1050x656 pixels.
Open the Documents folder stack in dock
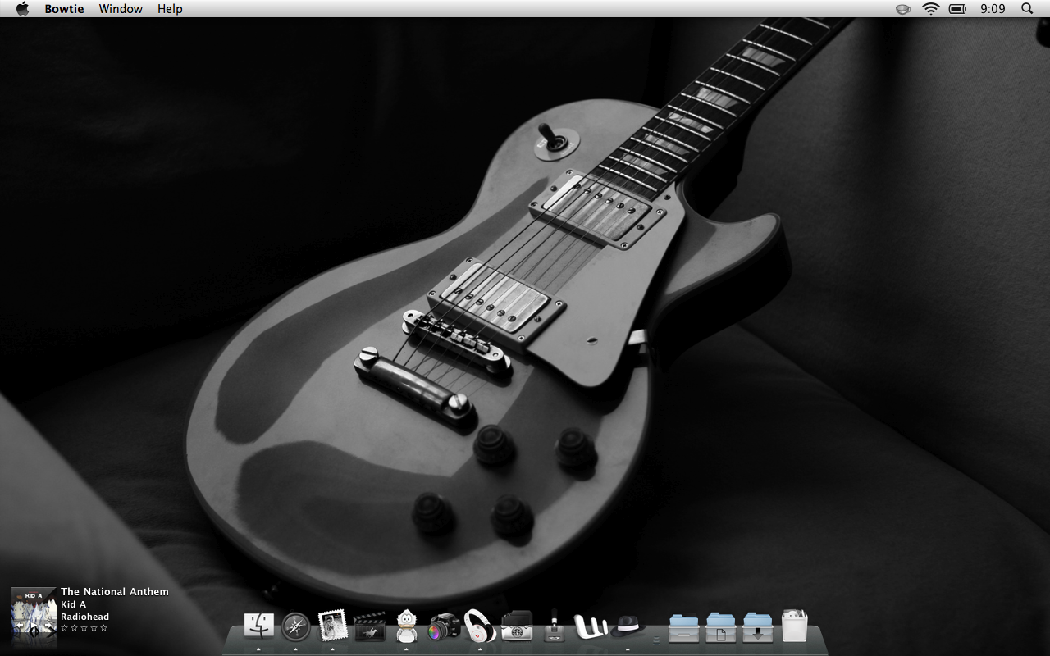(721, 627)
